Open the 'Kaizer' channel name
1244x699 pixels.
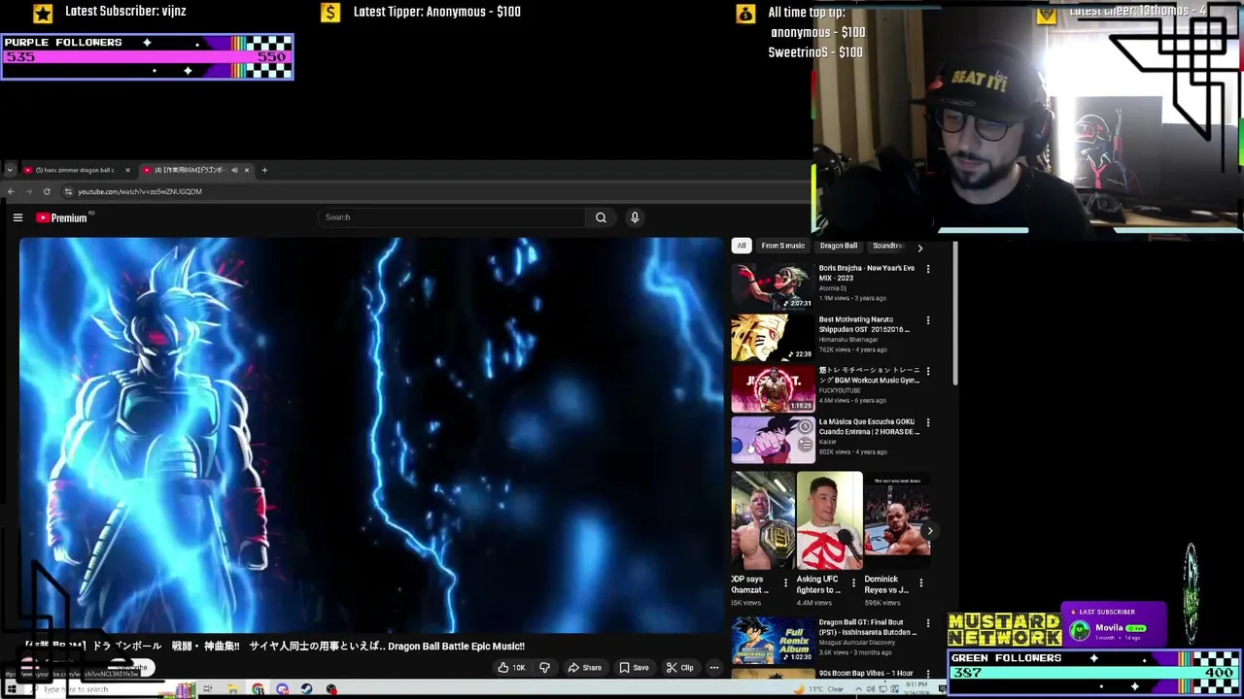point(828,442)
